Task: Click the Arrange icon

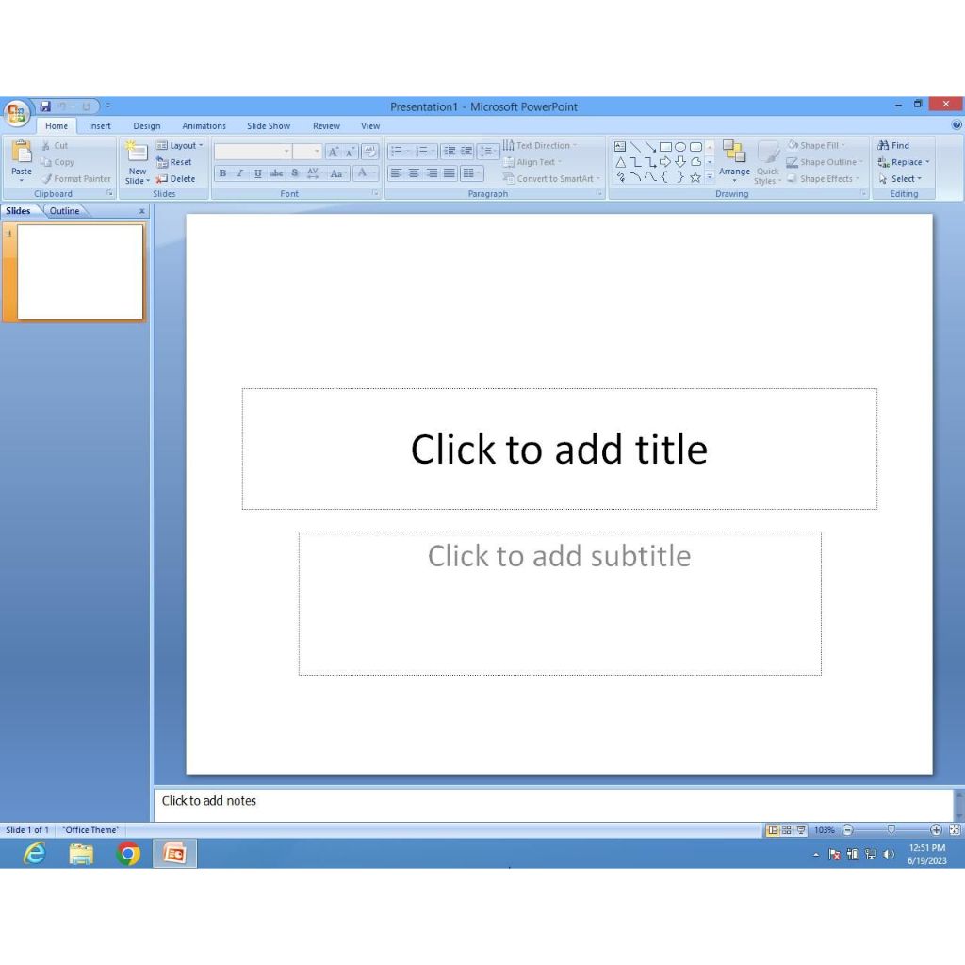Action: (733, 151)
